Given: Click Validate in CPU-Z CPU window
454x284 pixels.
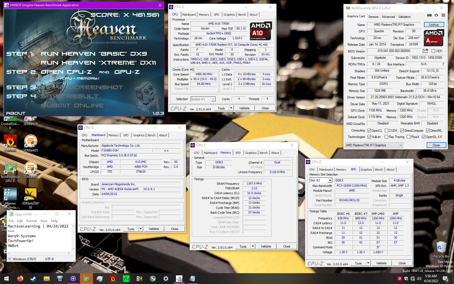Looking at the screenshot, I should coord(244,108).
